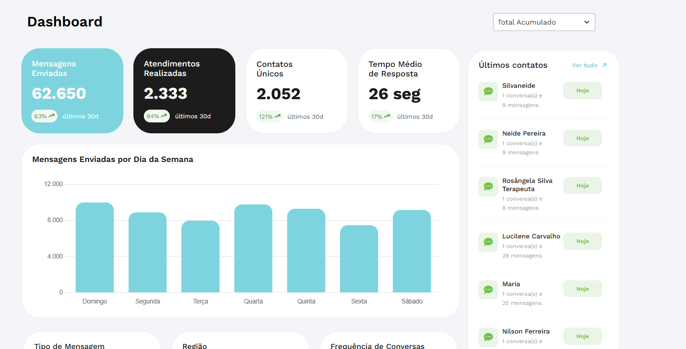686x349 pixels.
Task: Click the Ver tudo link
Action: coord(584,65)
